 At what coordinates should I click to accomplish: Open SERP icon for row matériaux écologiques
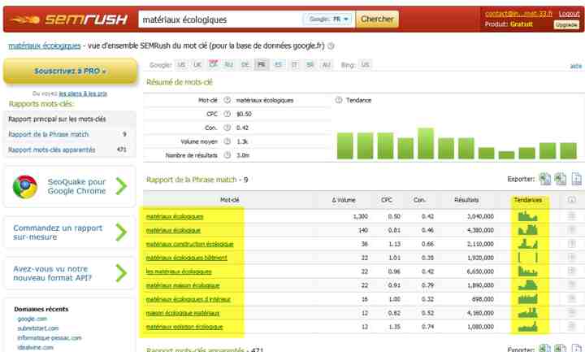[x=571, y=215]
